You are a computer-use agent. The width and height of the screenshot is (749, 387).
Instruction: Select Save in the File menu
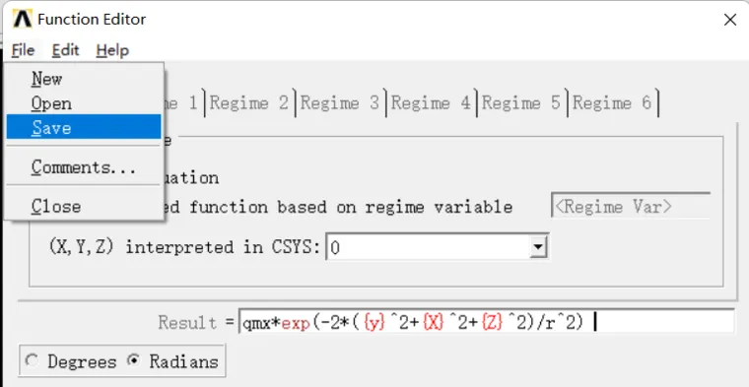(x=84, y=127)
